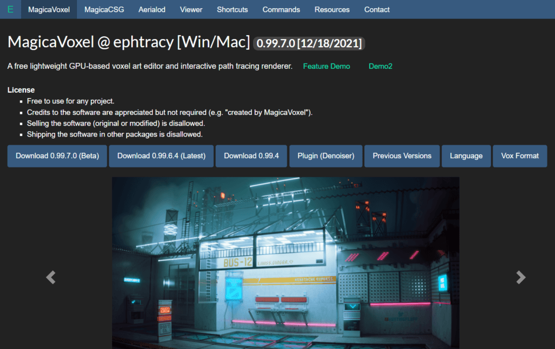Image resolution: width=555 pixels, height=349 pixels.
Task: Open the Vox Format button
Action: [x=520, y=156]
